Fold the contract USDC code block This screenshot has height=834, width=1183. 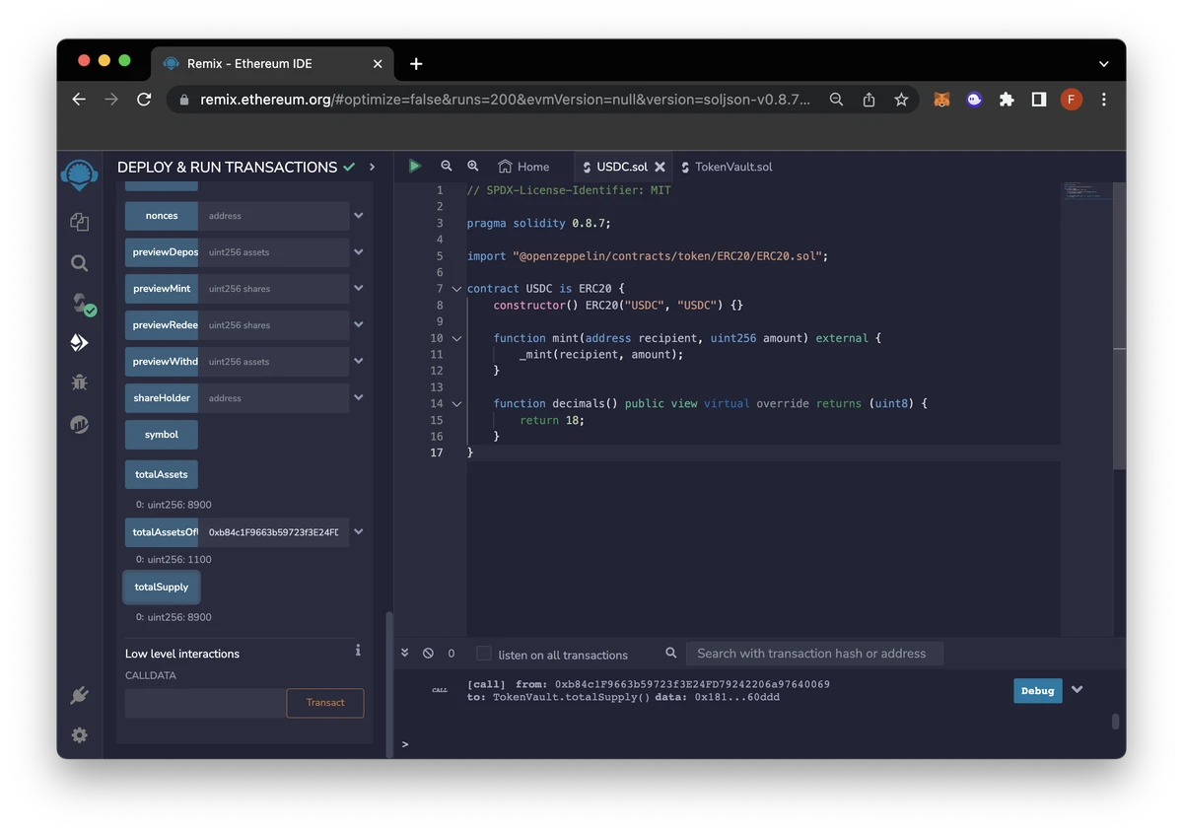coord(456,289)
